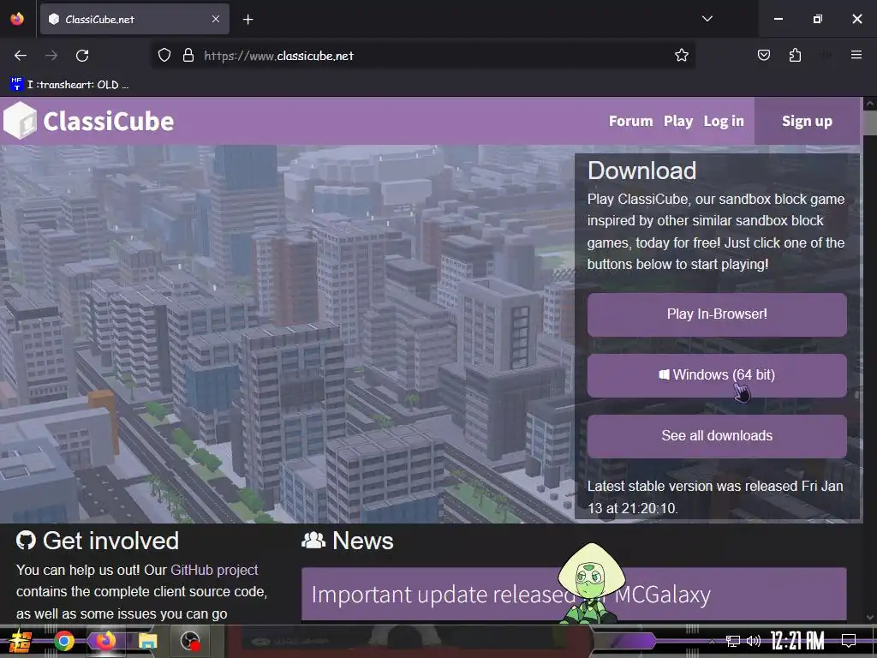Viewport: 877px width, 658px height.
Task: Open the tracking protection shield icon
Action: 164,56
